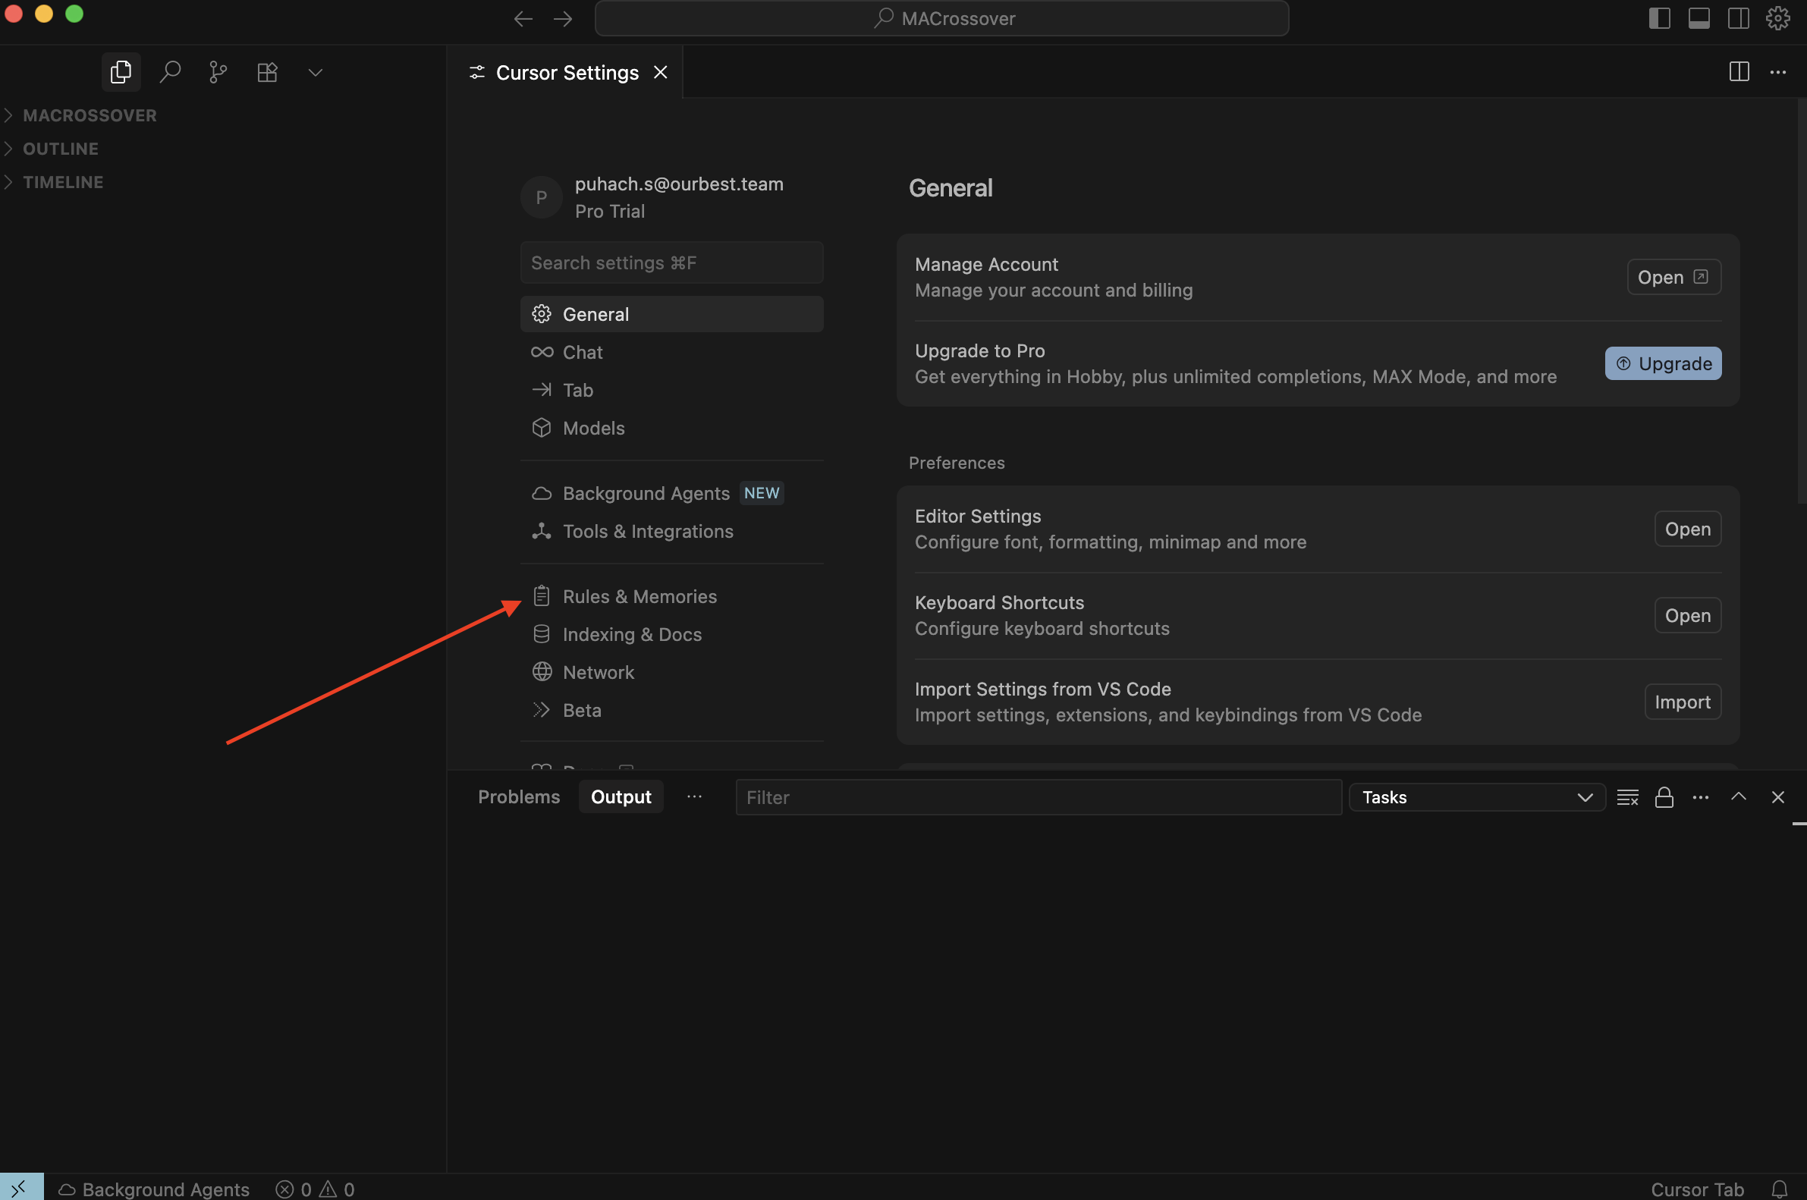The height and width of the screenshot is (1200, 1807).
Task: Open the Tasks output channel dropdown
Action: click(x=1476, y=797)
